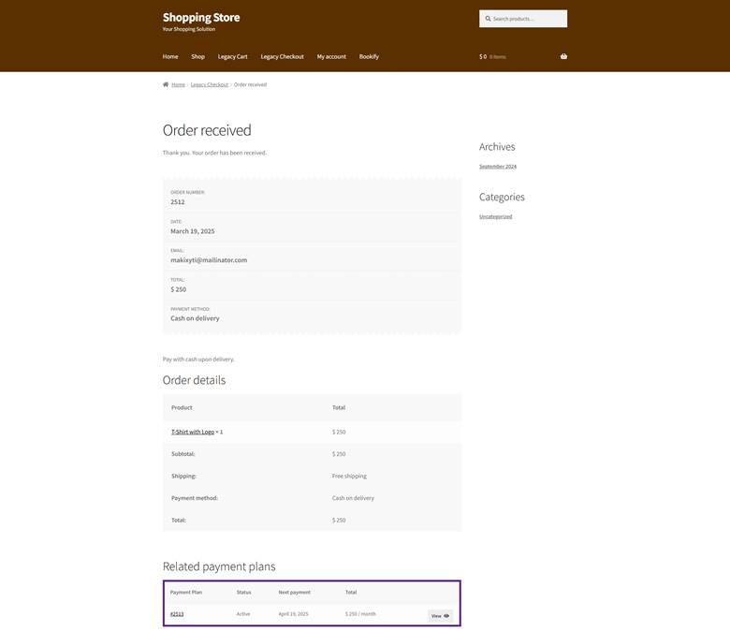Screen dimensions: 730x632
Task: Open the Legacy Cart menu item
Action: [x=232, y=56]
